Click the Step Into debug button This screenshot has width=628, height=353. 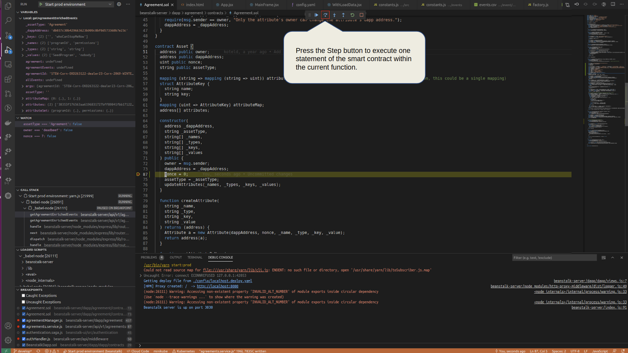coord(334,15)
